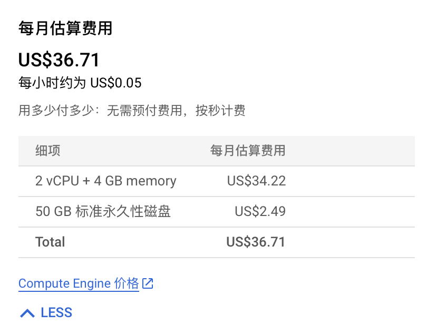Collapse details with the LESS chevron icon

(x=27, y=313)
